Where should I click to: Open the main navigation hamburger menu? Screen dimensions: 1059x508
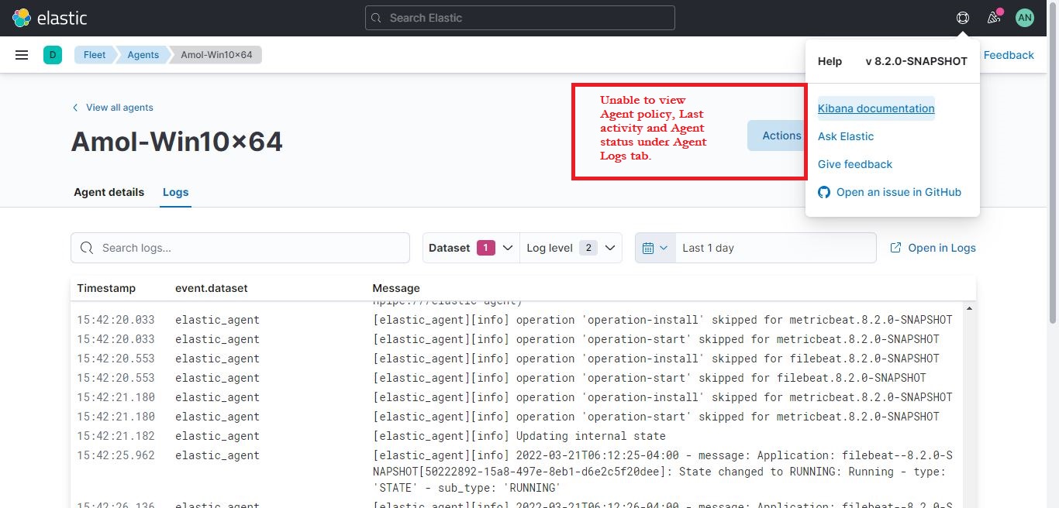(21, 54)
